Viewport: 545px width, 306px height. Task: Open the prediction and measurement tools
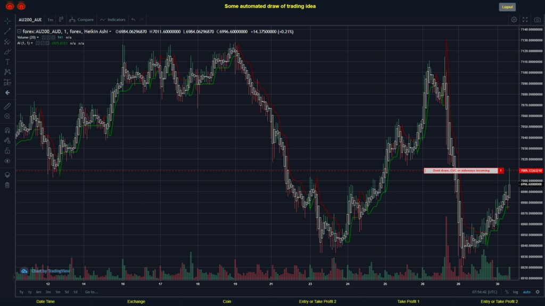click(7, 82)
